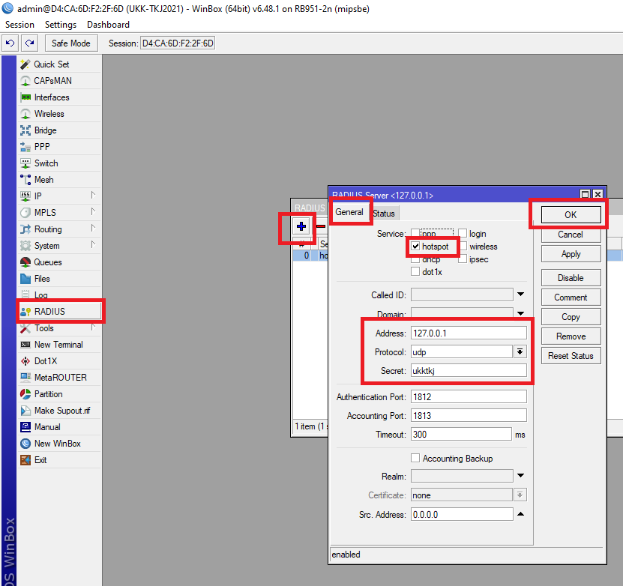
Task: Open the MetaROUTER menu
Action: (59, 378)
